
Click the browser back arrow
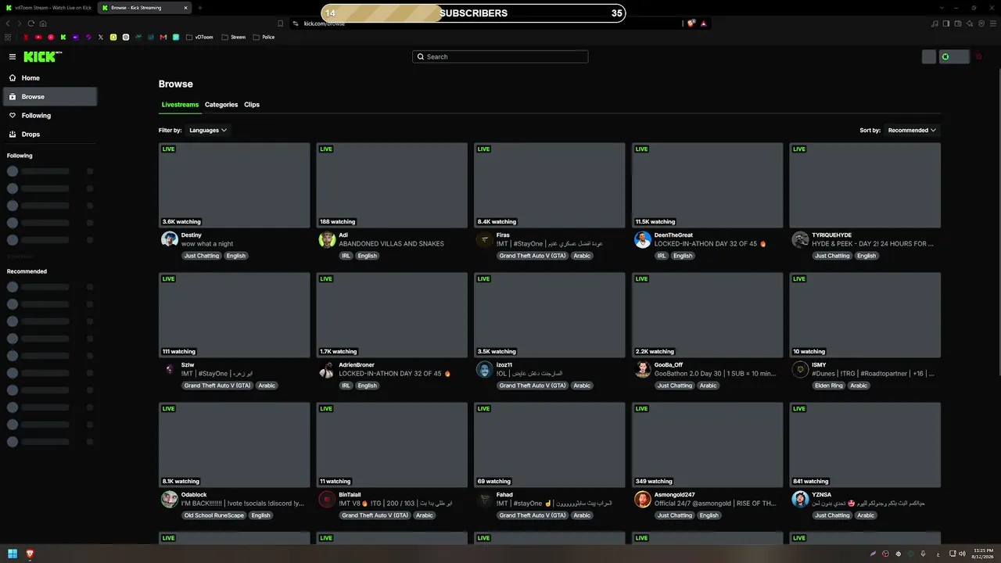(x=8, y=23)
